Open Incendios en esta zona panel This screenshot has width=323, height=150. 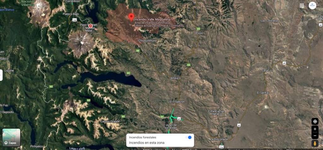point(147,142)
